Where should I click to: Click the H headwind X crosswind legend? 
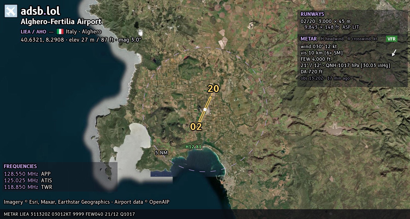349,39
